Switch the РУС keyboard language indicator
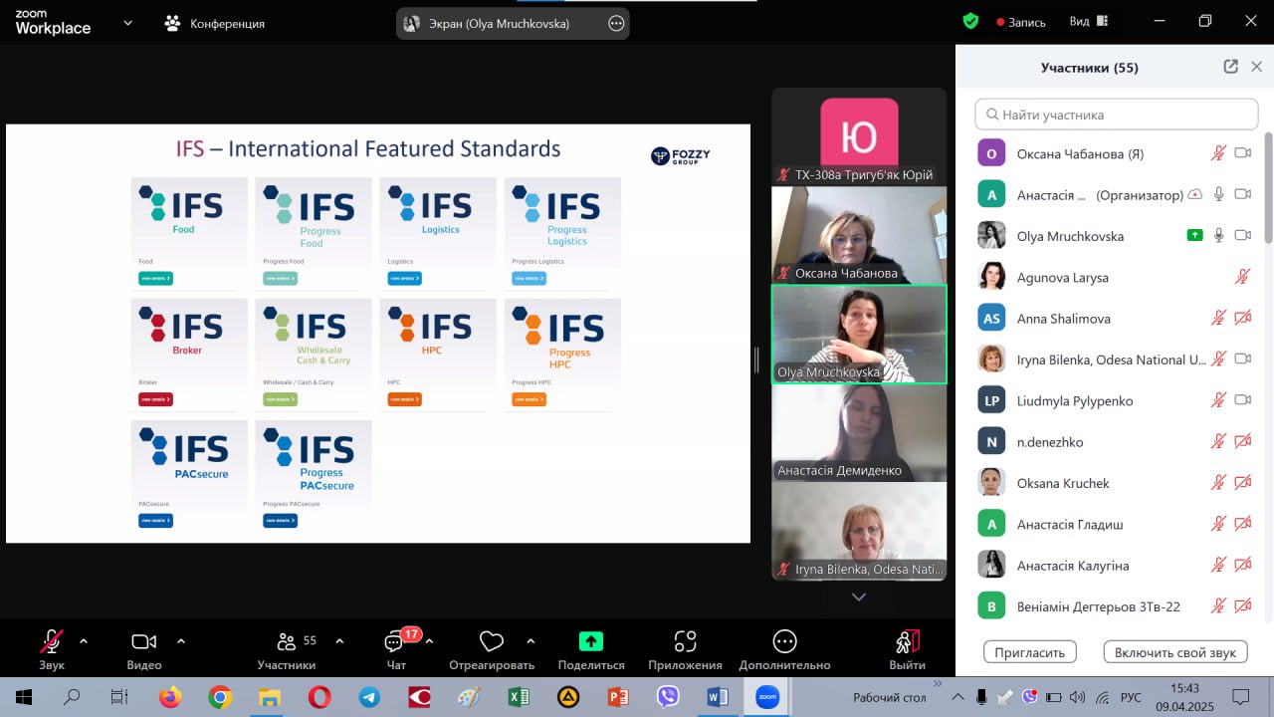 1132,697
